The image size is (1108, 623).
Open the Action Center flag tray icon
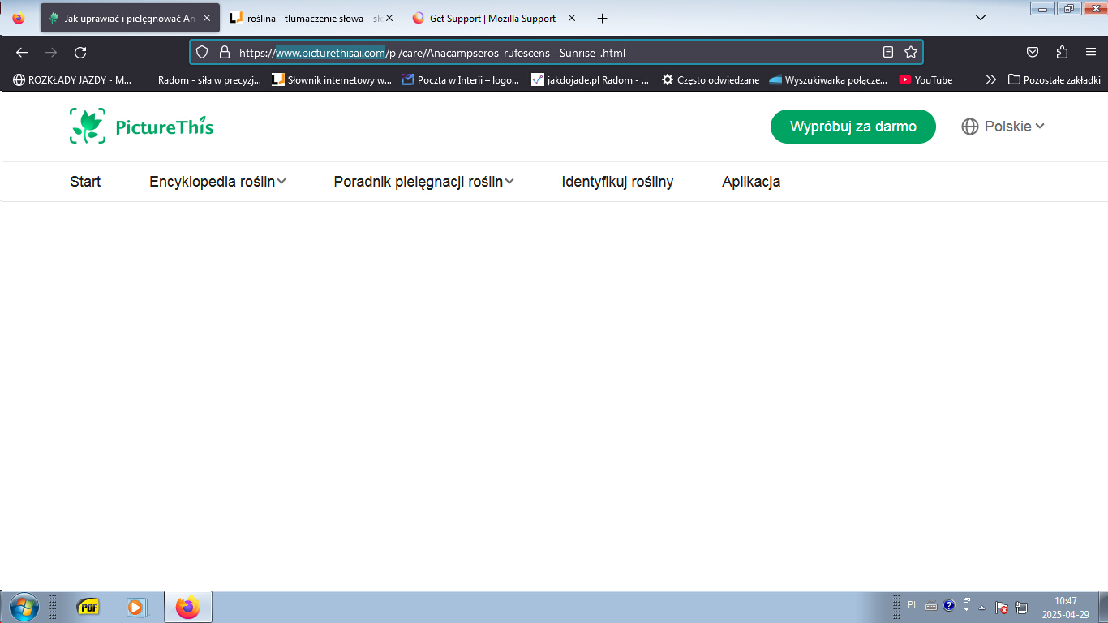pos(1002,607)
